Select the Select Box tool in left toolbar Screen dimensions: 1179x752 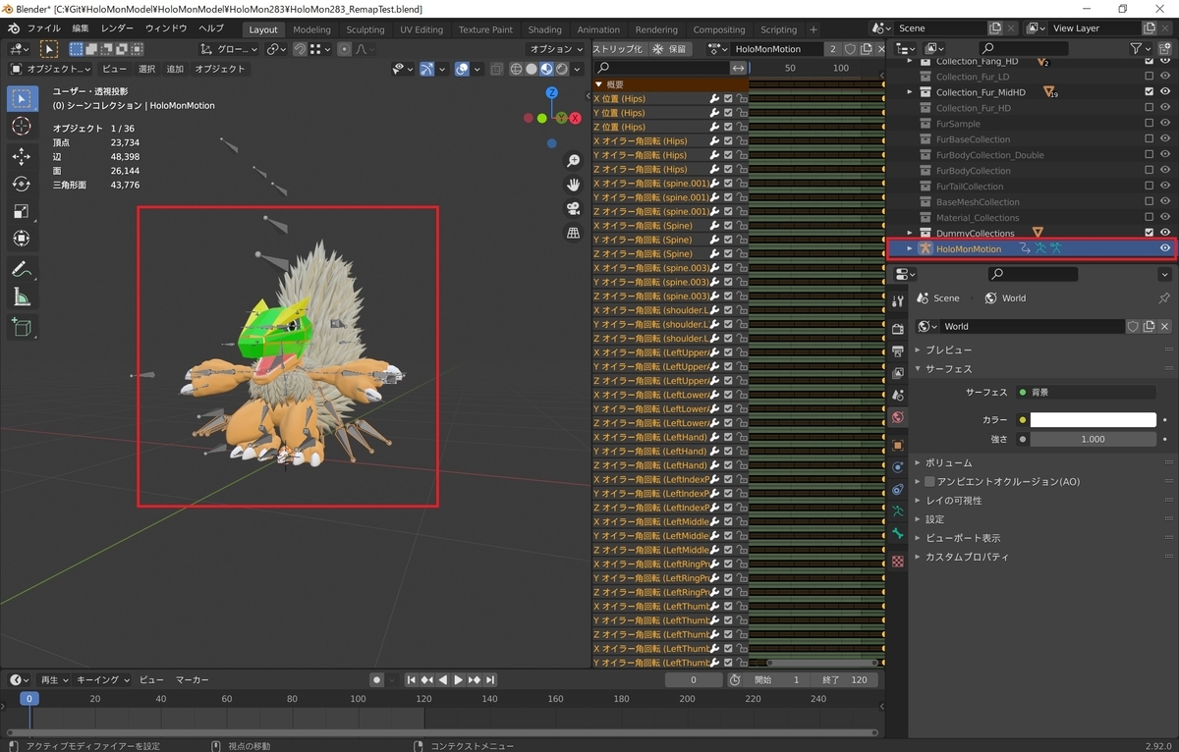coord(24,98)
